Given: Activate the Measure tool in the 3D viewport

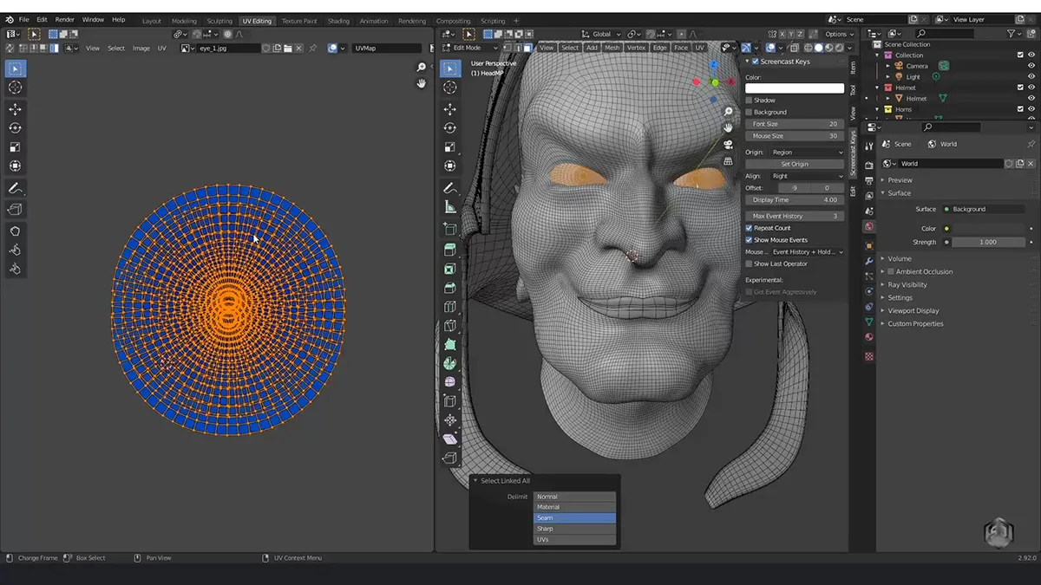Looking at the screenshot, I should point(451,207).
